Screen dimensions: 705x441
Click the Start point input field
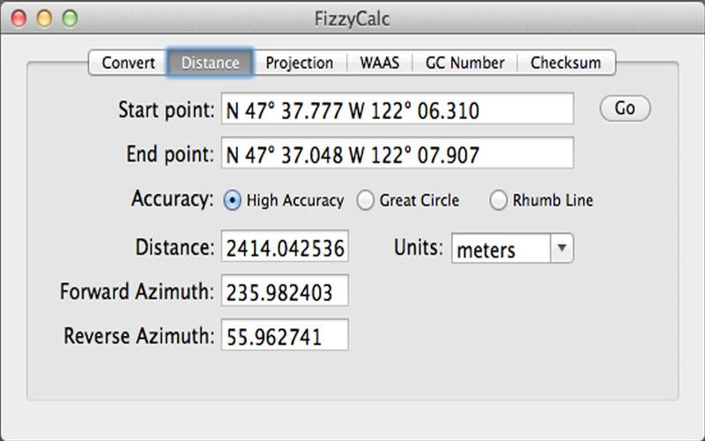tap(397, 108)
